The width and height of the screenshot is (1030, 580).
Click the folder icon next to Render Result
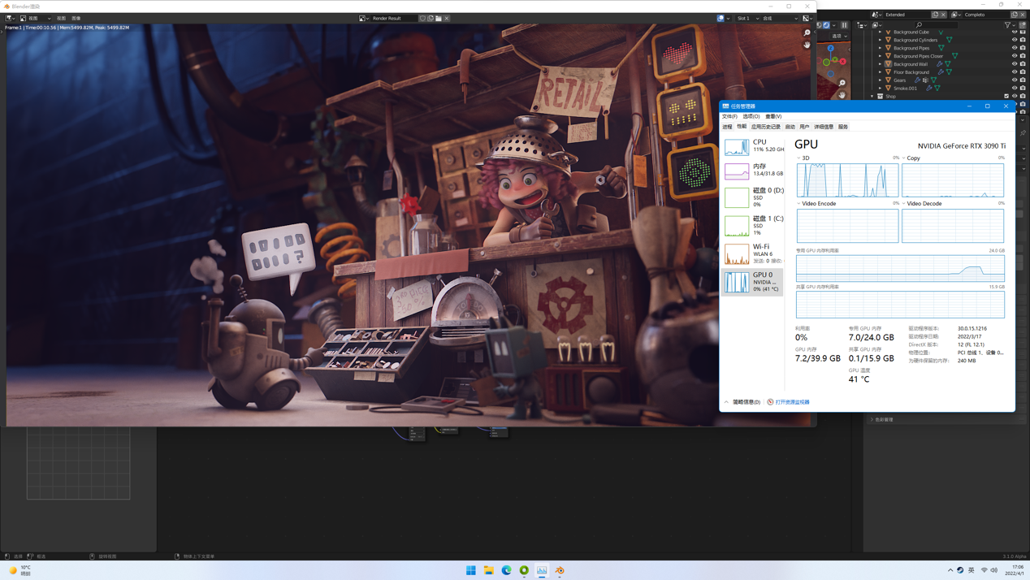tap(439, 18)
